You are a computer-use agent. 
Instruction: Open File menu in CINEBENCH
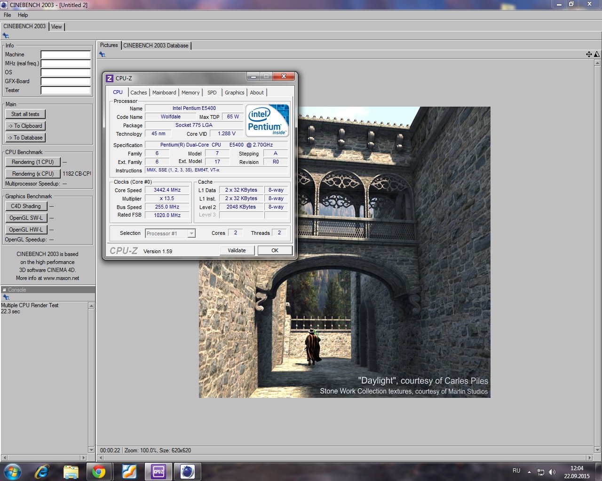coord(8,15)
